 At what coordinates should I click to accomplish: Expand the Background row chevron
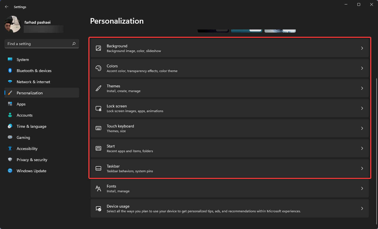(x=362, y=48)
